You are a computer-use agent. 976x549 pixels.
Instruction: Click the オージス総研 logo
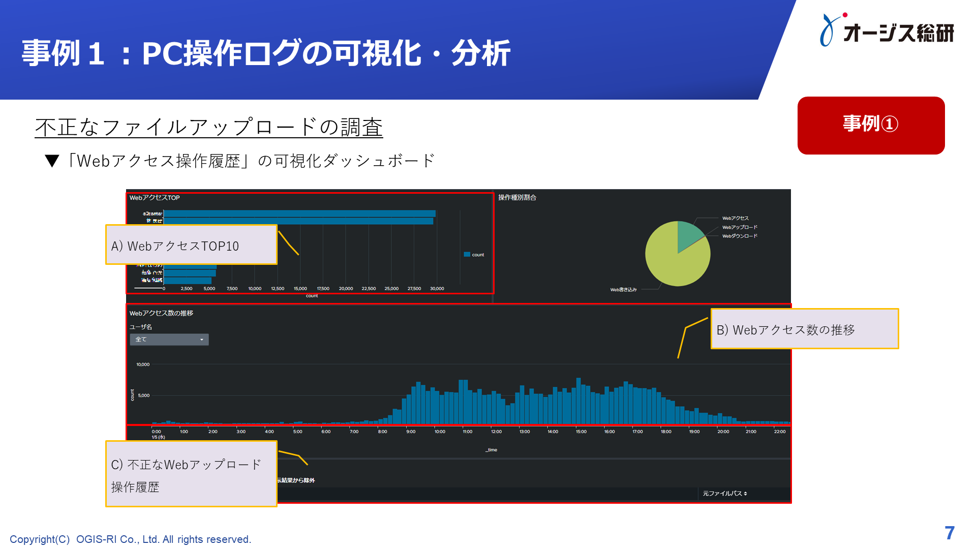[887, 30]
